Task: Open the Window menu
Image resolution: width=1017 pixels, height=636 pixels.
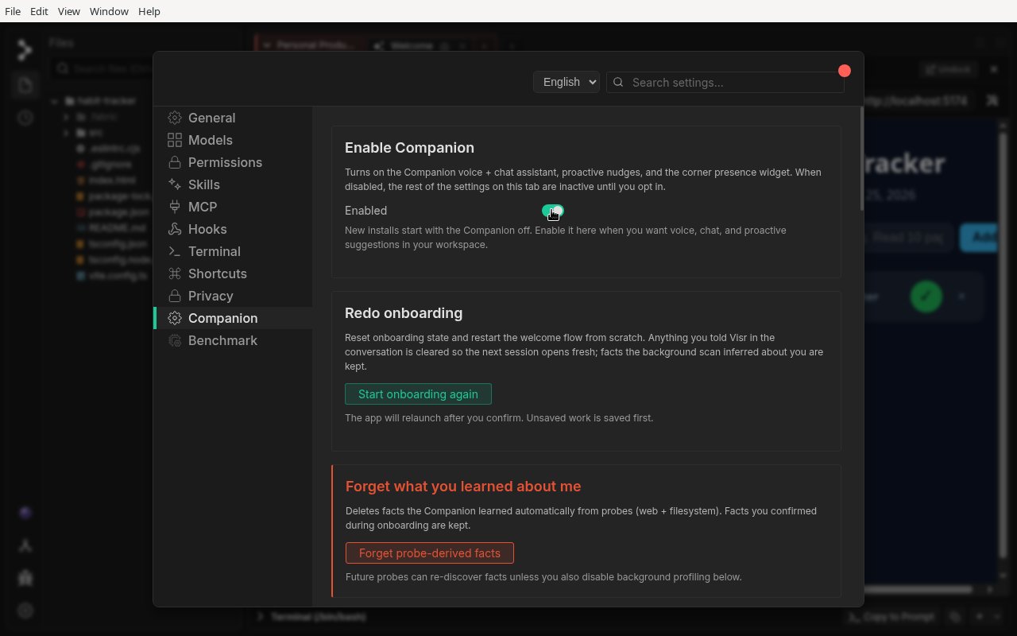Action: [x=109, y=11]
